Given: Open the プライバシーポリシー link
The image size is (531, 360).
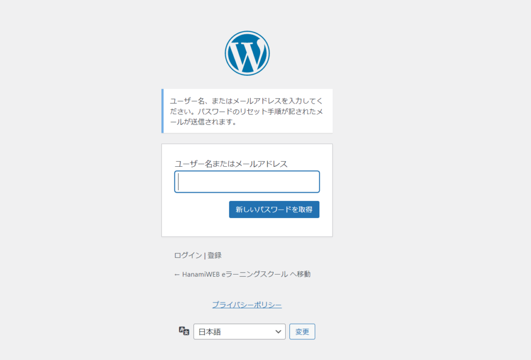Looking at the screenshot, I should tap(247, 305).
